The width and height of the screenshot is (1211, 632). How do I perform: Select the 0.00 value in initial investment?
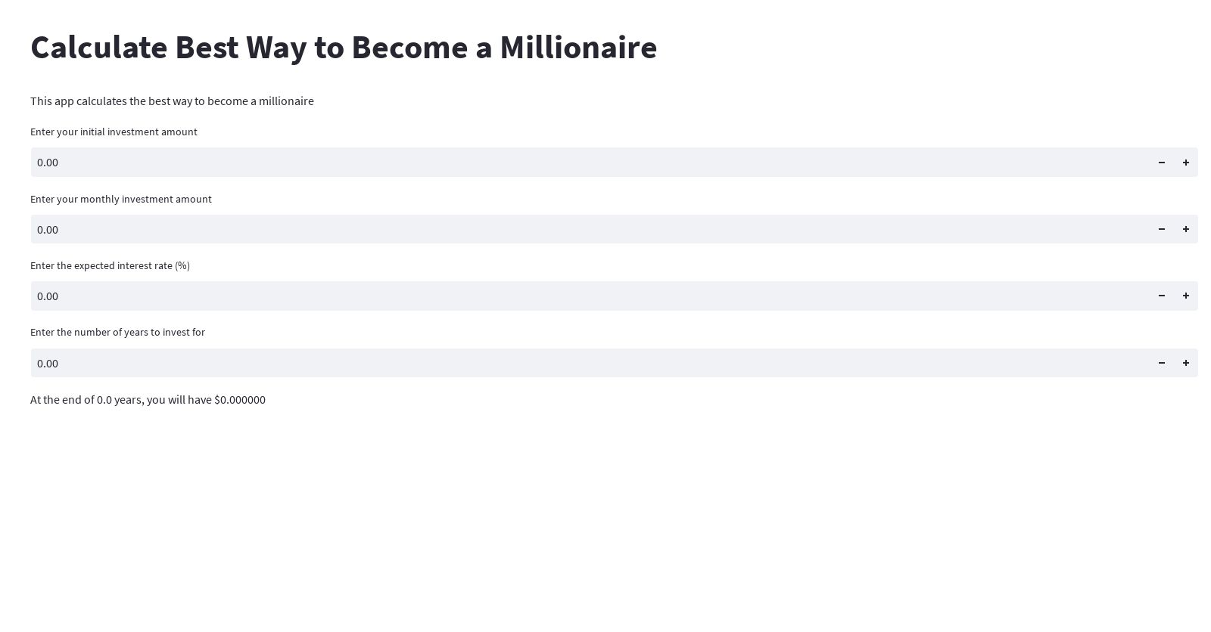(48, 162)
